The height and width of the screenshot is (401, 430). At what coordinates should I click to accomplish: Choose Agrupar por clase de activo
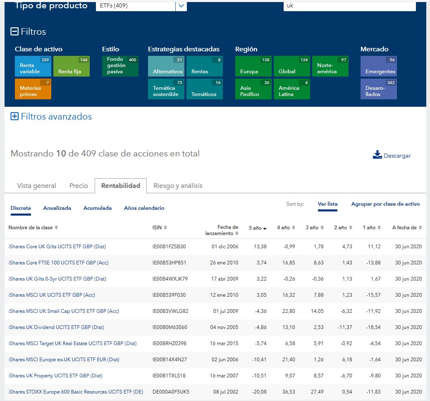pos(385,204)
